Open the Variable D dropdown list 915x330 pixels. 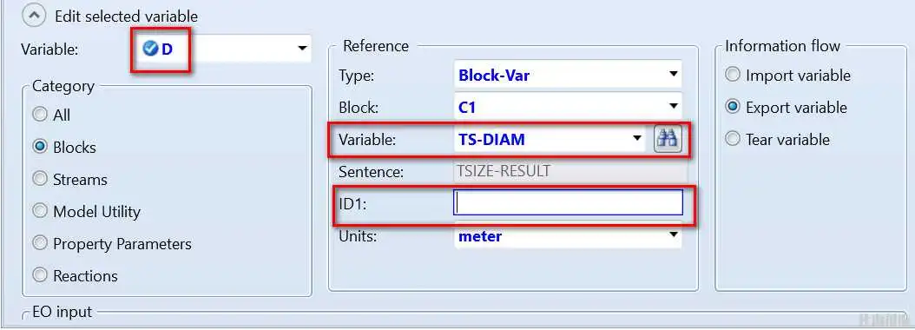pyautogui.click(x=302, y=49)
